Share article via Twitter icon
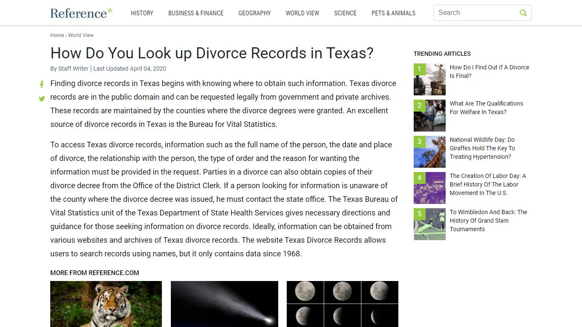Image resolution: width=582 pixels, height=327 pixels. pyautogui.click(x=42, y=99)
